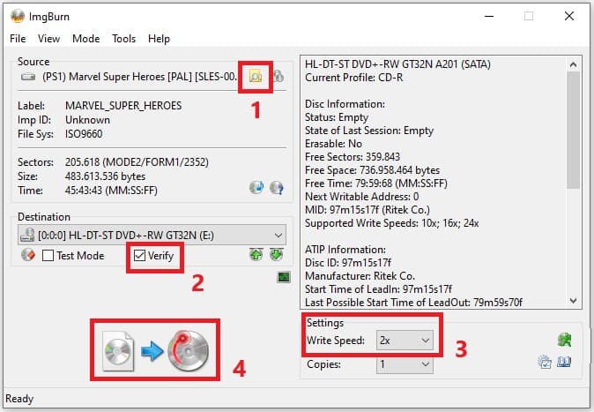Open the Tools menu

[x=123, y=39]
